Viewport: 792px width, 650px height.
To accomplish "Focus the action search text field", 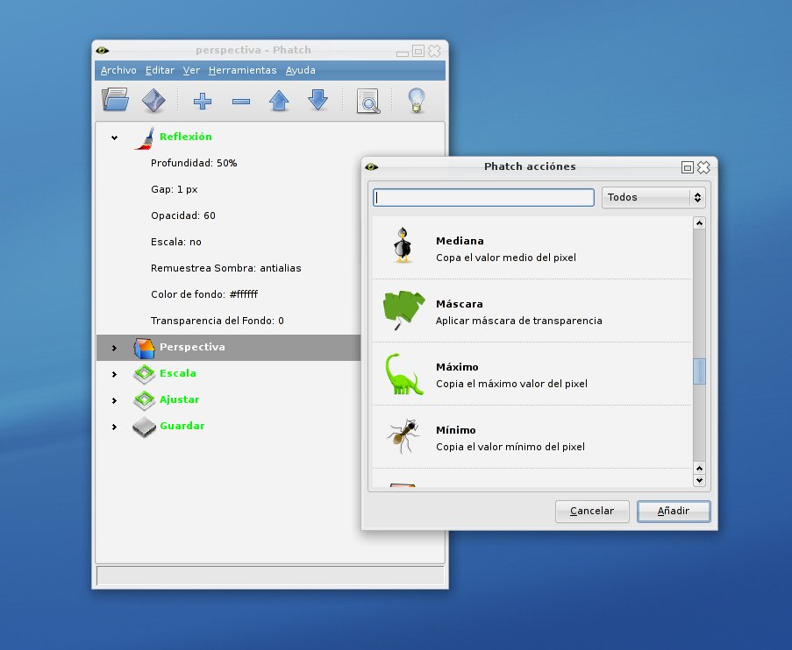I will pos(483,197).
